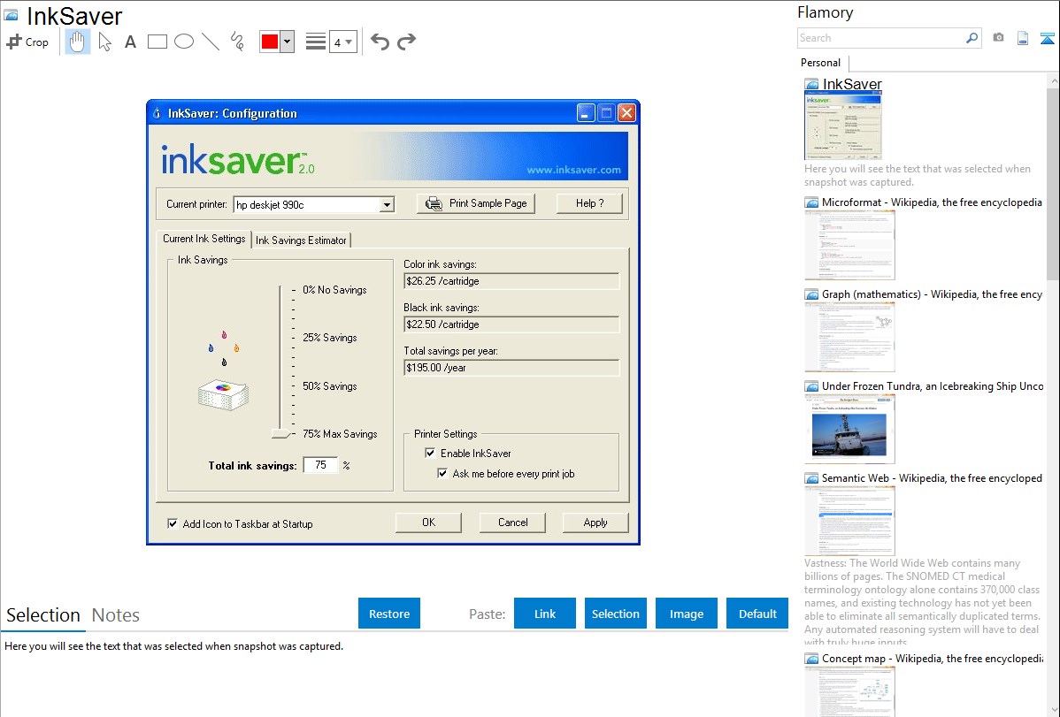Pick the rectangle drawing tool
Viewport: 1060px width, 717px height.
(x=157, y=42)
